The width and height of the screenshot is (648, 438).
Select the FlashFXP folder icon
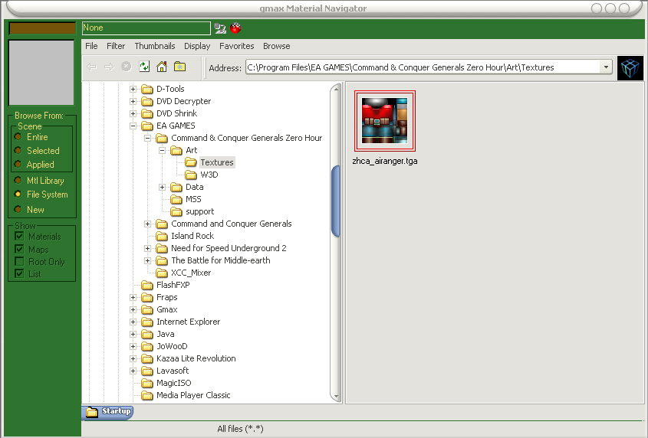147,286
